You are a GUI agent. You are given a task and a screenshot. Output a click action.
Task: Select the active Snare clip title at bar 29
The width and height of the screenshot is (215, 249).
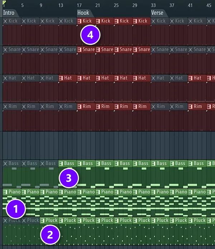[144, 49]
